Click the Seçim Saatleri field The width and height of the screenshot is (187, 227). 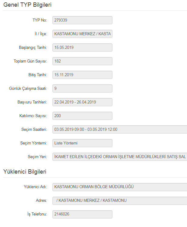pos(119,129)
